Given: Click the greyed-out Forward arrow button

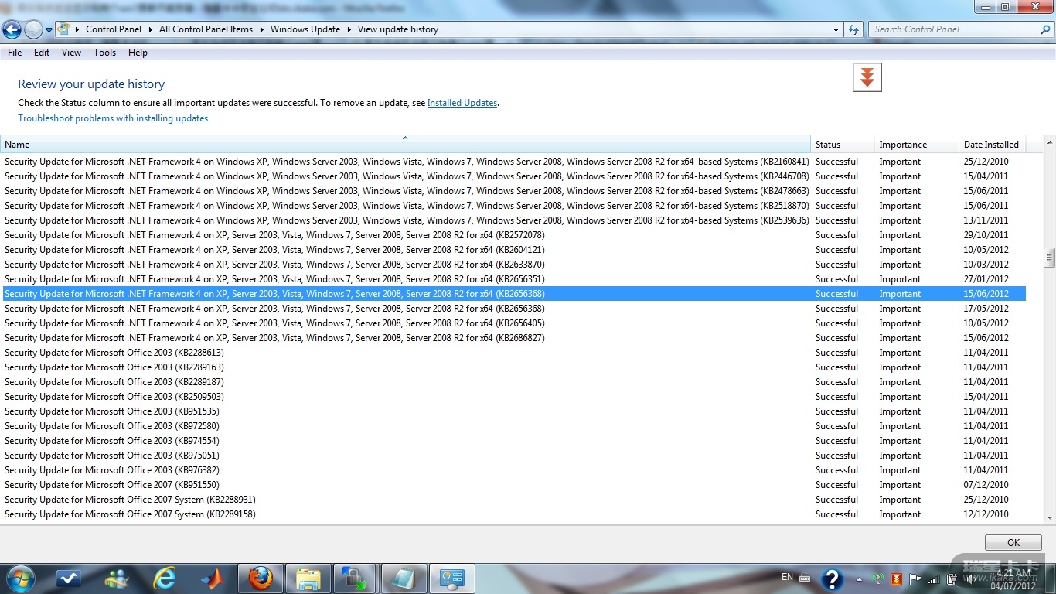Looking at the screenshot, I should (33, 29).
